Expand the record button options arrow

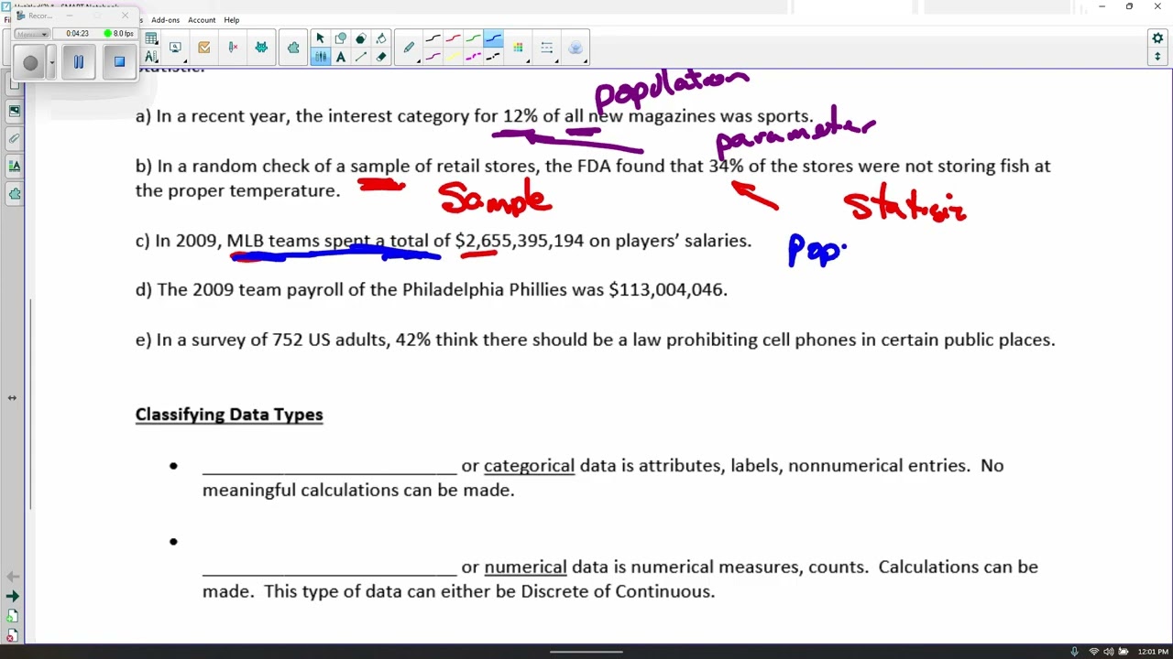(x=51, y=62)
